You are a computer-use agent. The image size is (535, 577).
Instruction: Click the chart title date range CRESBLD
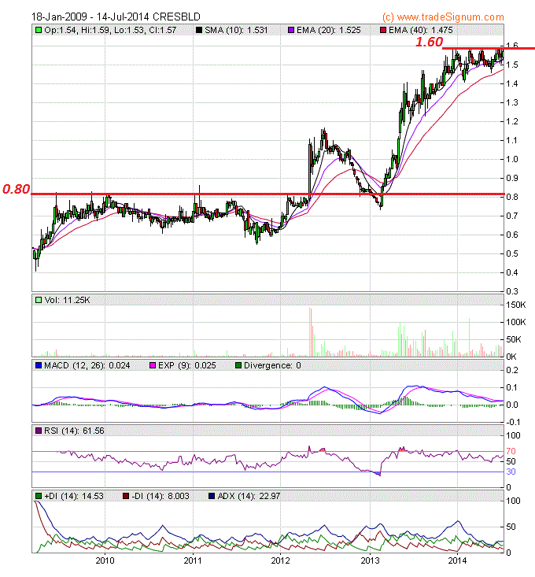[116, 17]
